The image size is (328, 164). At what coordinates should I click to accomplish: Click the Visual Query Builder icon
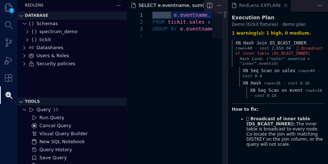(34, 134)
